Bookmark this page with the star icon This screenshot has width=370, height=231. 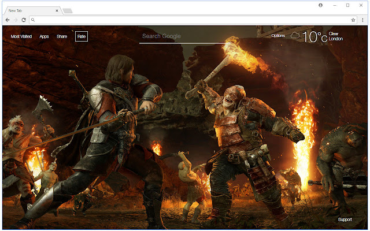coord(353,20)
